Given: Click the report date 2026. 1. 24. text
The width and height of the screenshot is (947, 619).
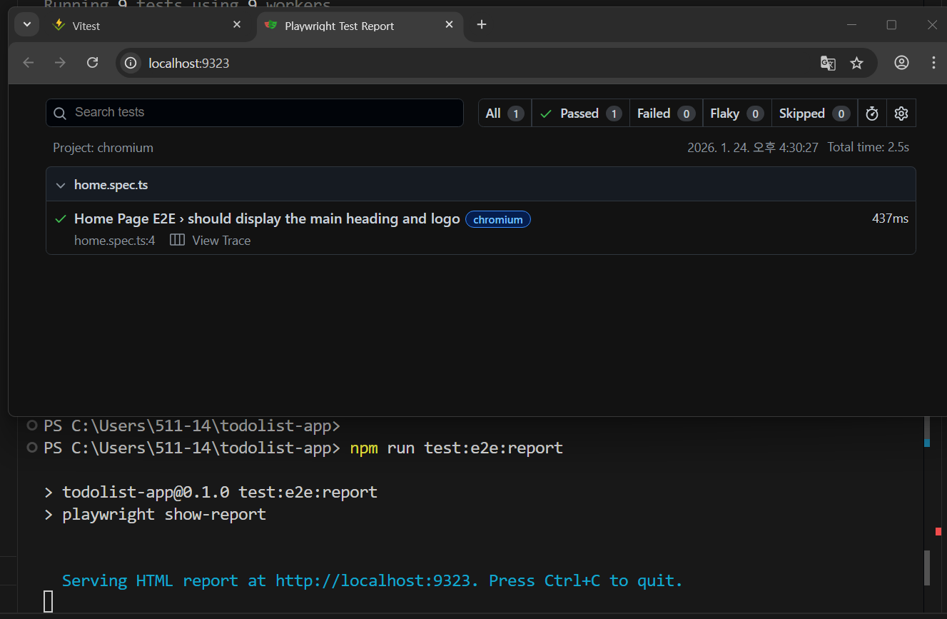Looking at the screenshot, I should tap(753, 148).
